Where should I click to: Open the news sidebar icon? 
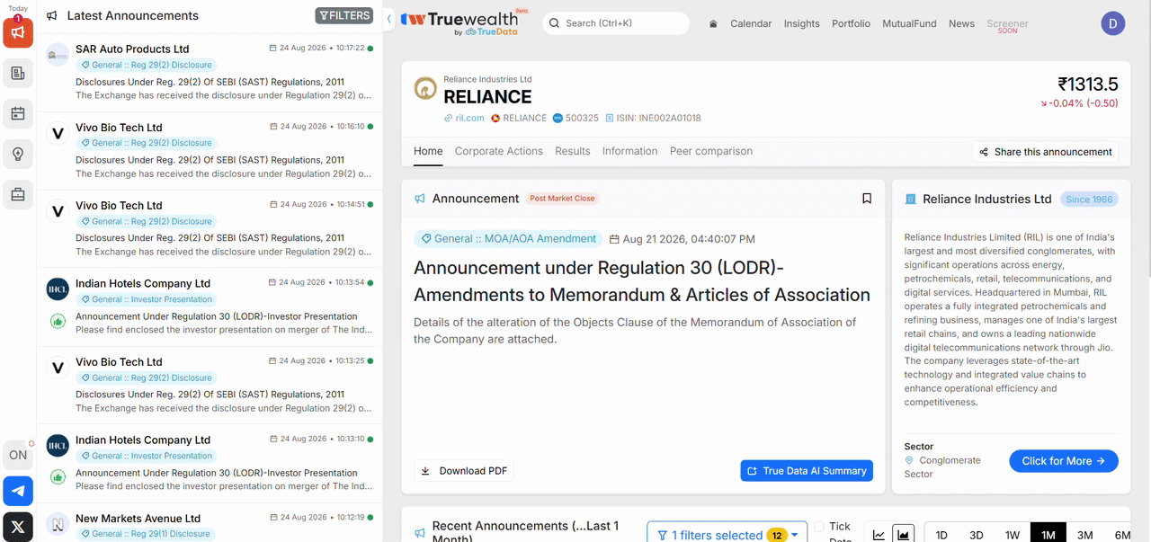point(18,74)
